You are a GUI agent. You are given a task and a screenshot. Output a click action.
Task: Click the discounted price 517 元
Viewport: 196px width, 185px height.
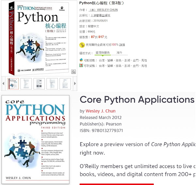[103, 37]
